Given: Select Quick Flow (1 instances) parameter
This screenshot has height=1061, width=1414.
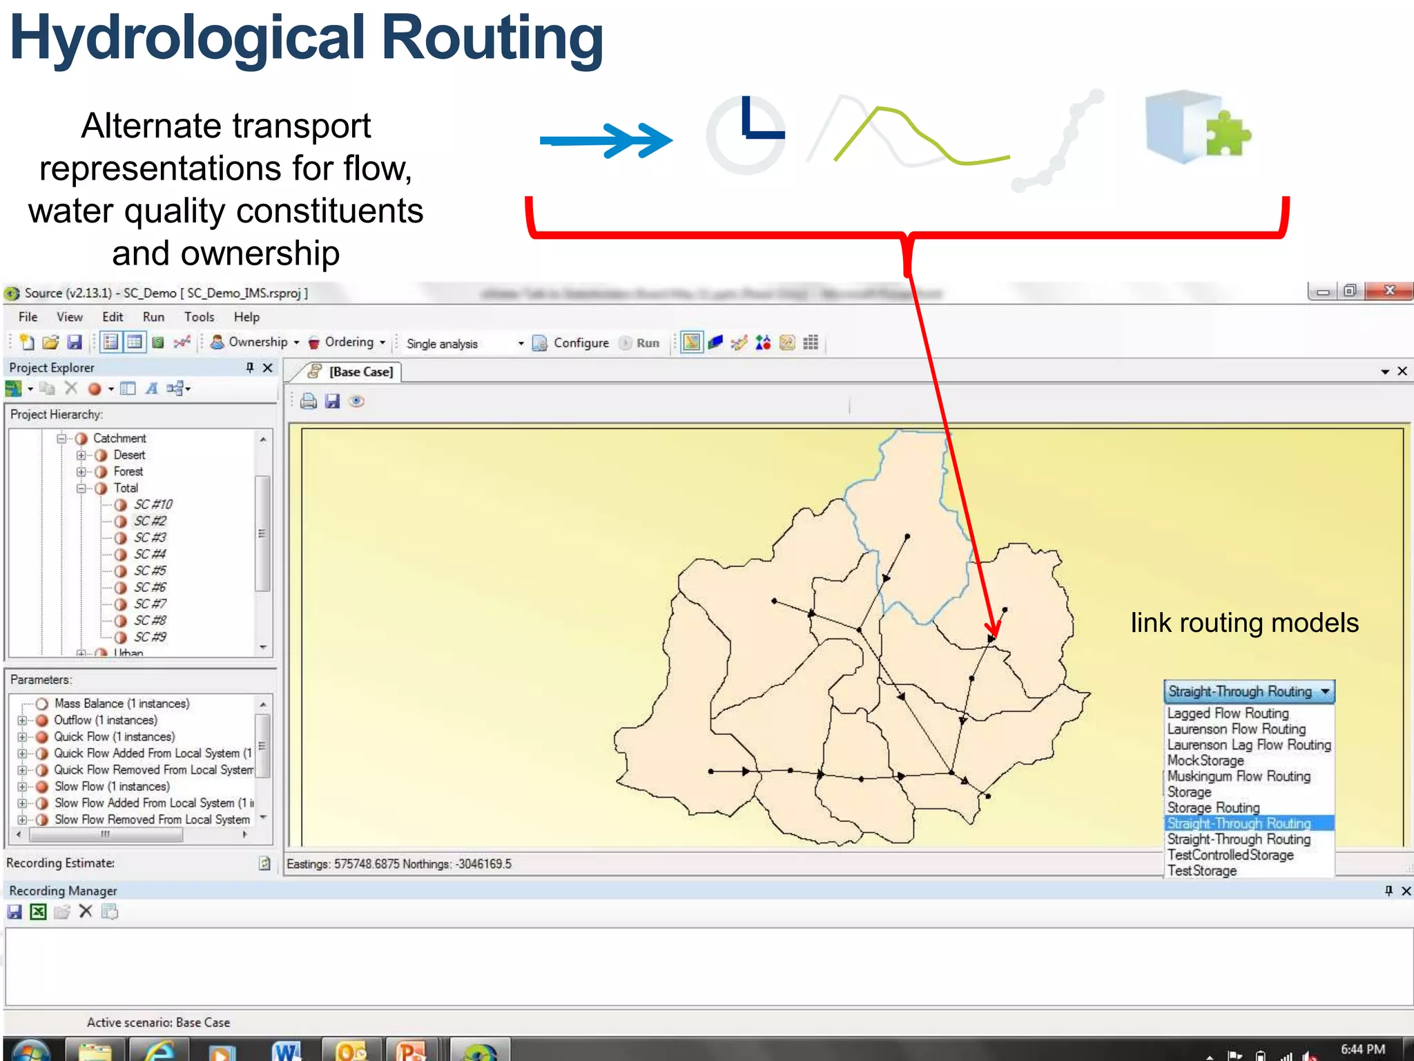Looking at the screenshot, I should tap(115, 736).
